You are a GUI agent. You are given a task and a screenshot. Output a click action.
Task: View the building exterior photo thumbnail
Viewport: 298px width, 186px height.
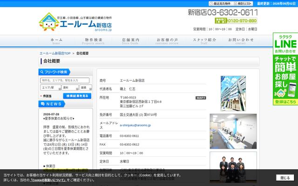pos(233,93)
